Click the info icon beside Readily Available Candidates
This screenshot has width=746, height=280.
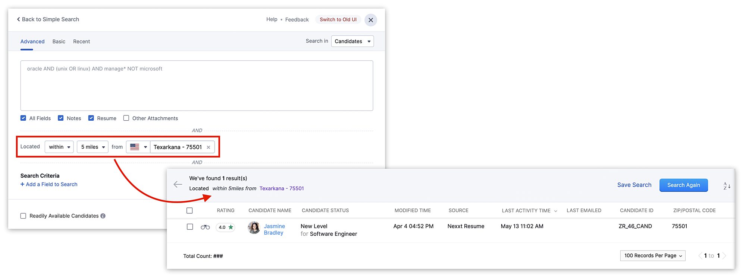coord(103,216)
